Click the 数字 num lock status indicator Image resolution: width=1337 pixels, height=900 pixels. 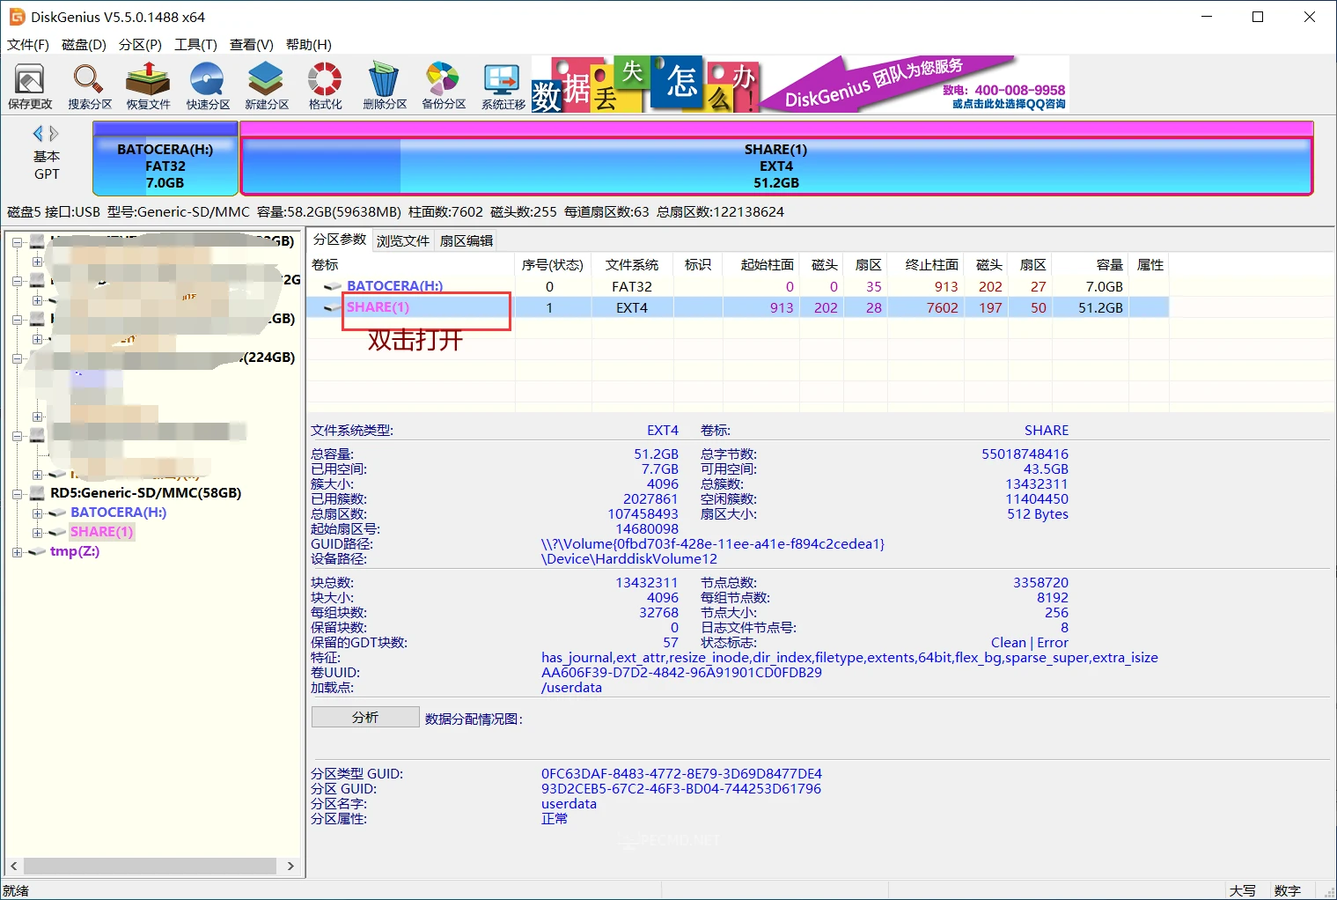(x=1287, y=891)
